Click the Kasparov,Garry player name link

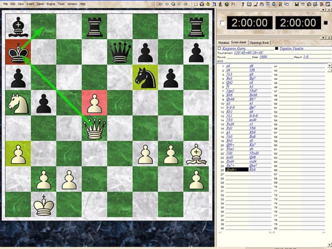[x=235, y=49]
